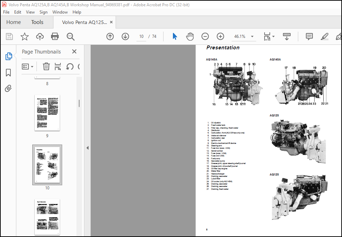Click the fit page width icon
Viewport: 342px width, 237px height.
[x=267, y=36]
